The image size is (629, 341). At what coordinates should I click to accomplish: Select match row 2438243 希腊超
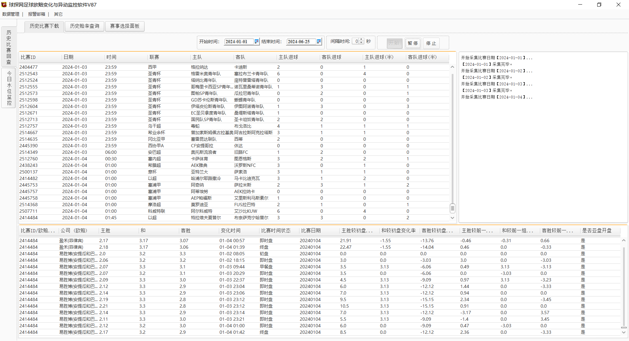234,165
